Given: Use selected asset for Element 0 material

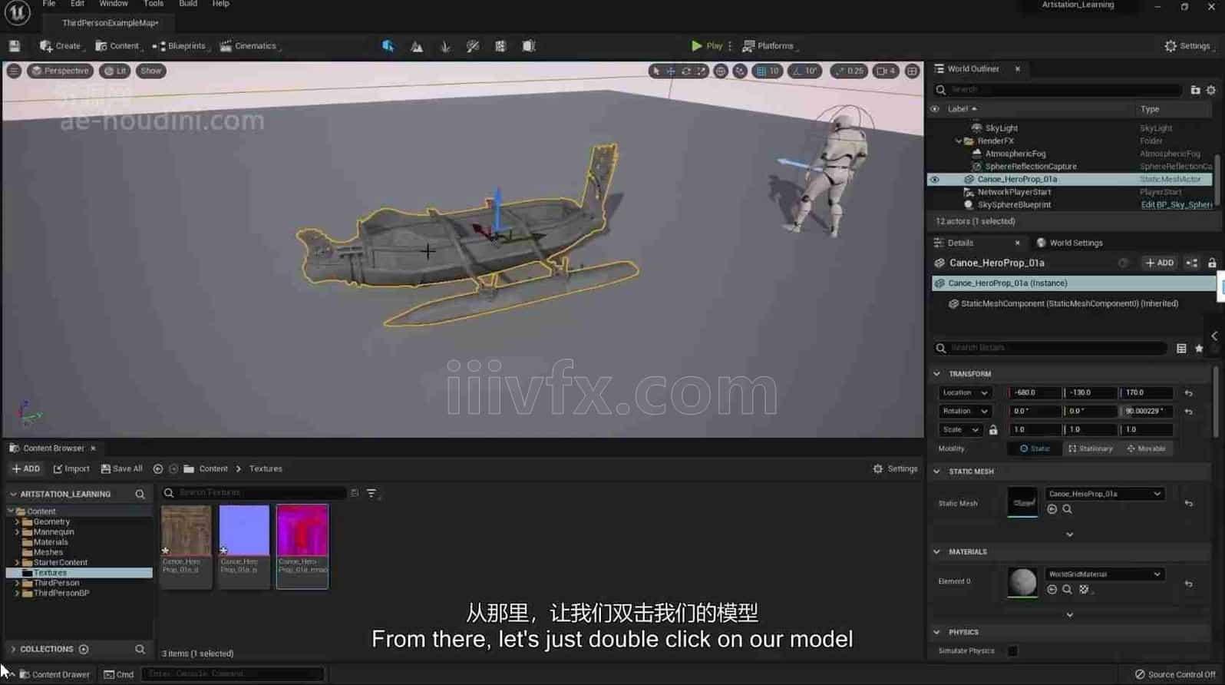Looking at the screenshot, I should point(1052,590).
